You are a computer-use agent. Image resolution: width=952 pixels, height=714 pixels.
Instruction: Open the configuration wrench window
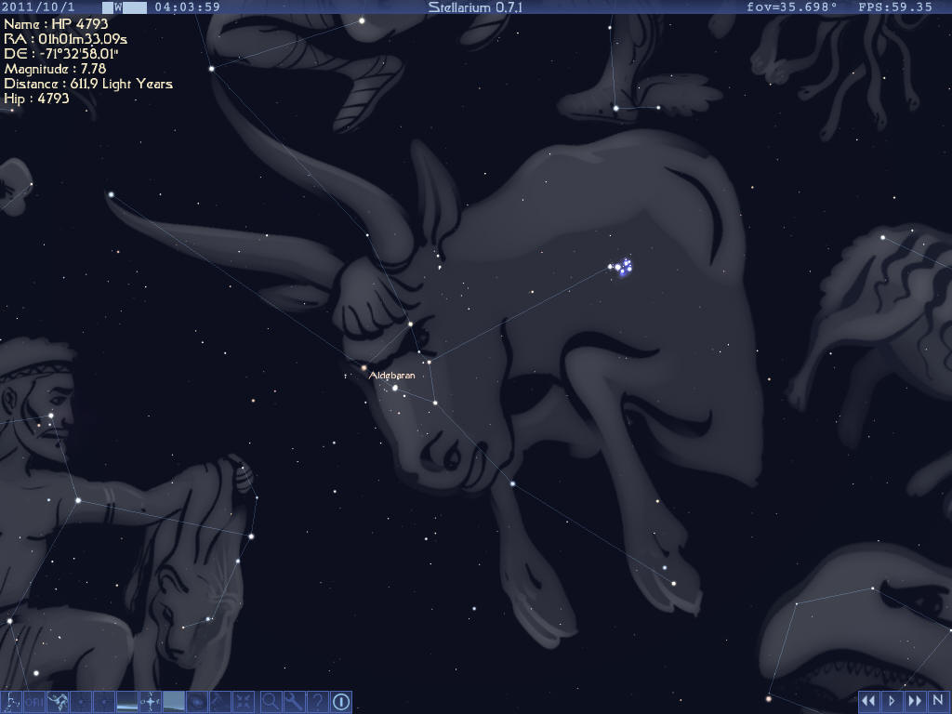pyautogui.click(x=294, y=702)
